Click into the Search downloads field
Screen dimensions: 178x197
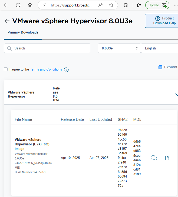[x=47, y=48]
